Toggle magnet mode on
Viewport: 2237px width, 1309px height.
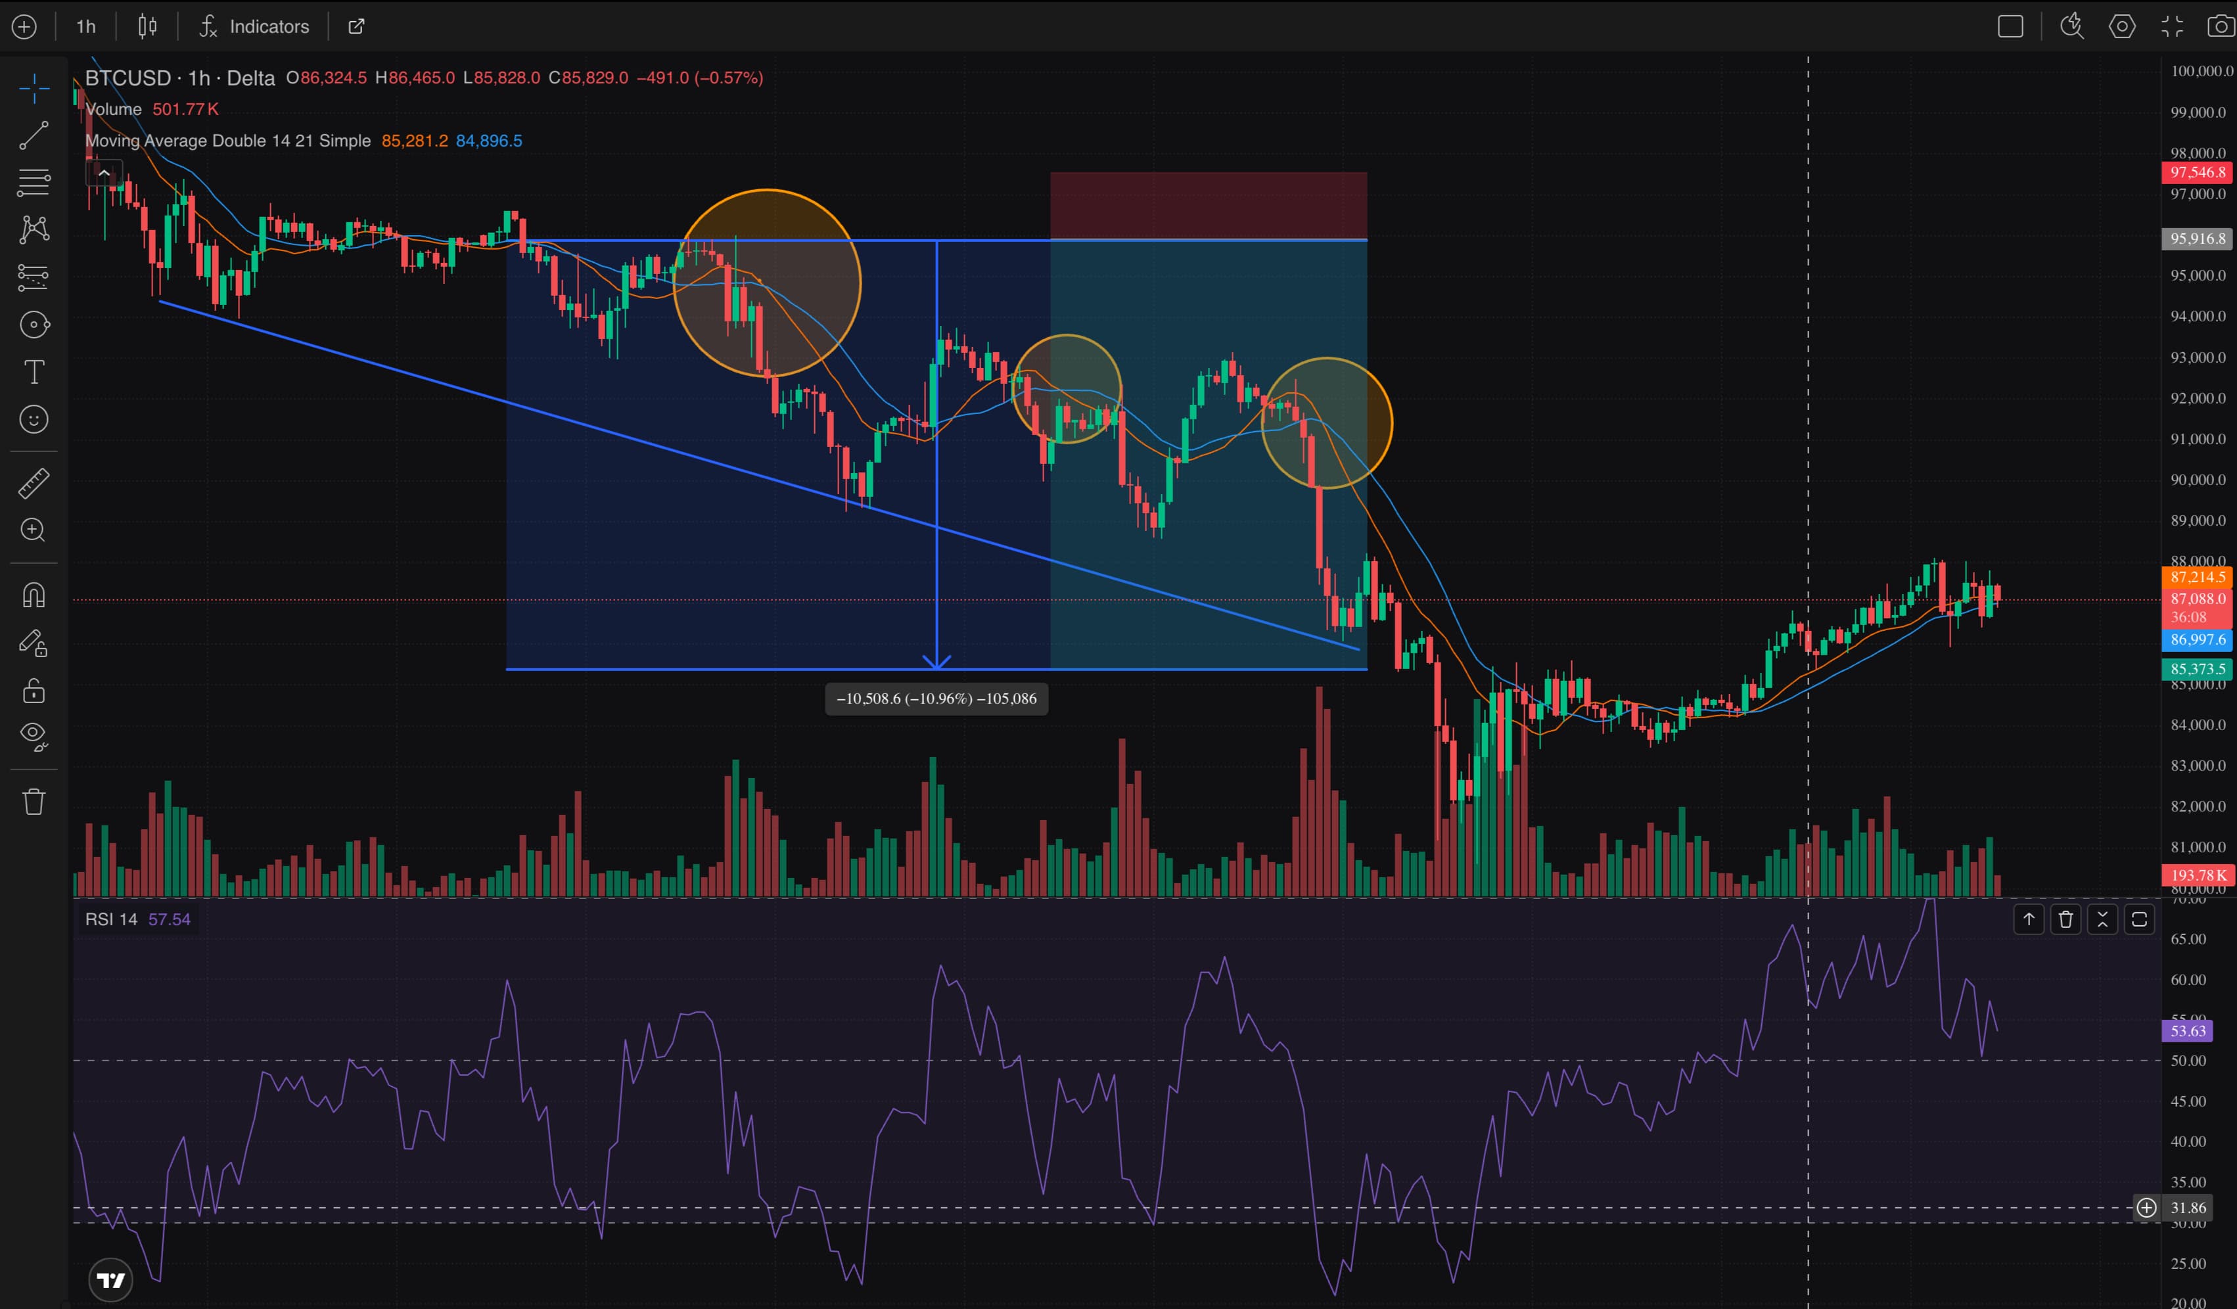(34, 595)
